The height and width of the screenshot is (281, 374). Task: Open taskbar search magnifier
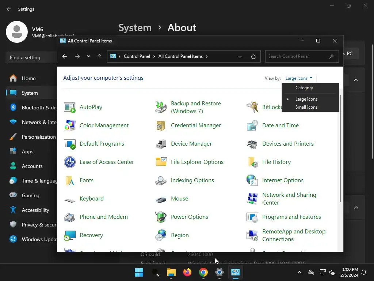[x=156, y=272]
